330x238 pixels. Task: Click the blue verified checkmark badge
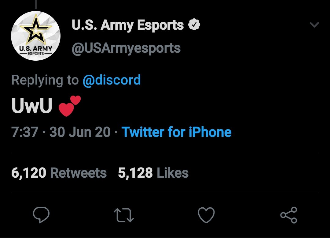(x=194, y=25)
